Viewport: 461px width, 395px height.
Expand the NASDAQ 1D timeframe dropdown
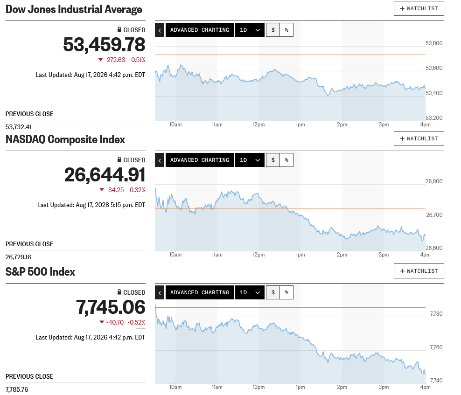[x=250, y=160]
